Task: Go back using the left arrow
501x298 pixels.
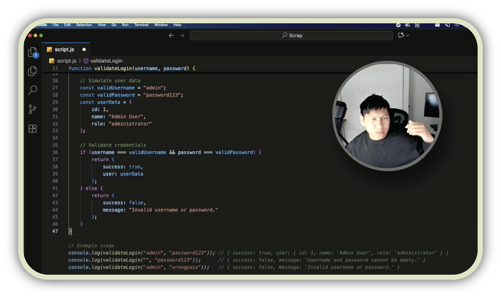Action: pos(171,35)
